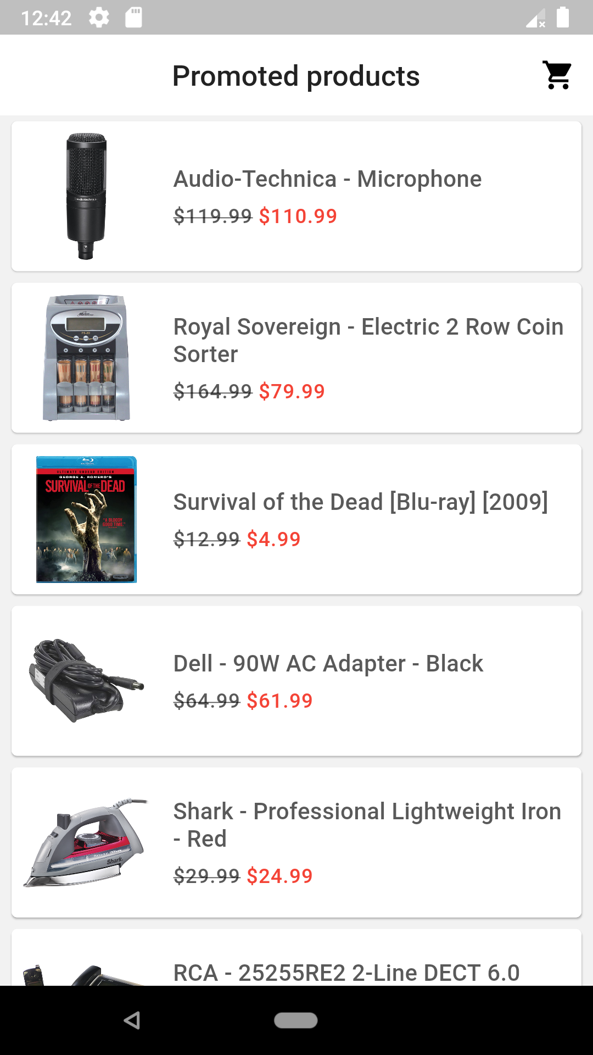The image size is (593, 1055).
Task: Tap the home pill navigation button
Action: click(296, 1020)
